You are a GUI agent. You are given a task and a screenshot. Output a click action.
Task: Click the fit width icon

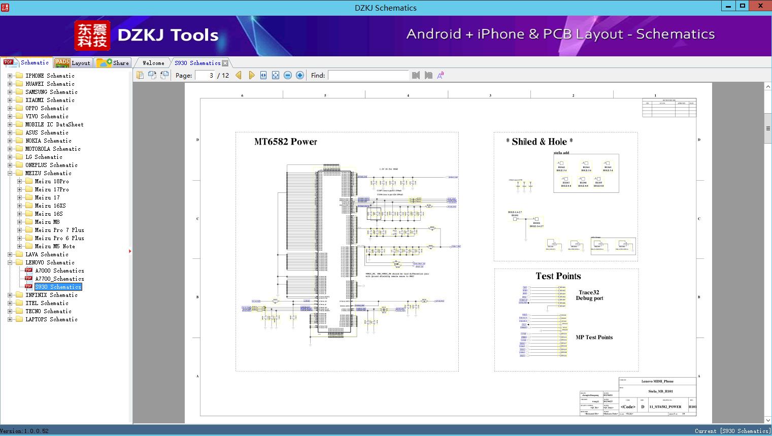pos(263,75)
